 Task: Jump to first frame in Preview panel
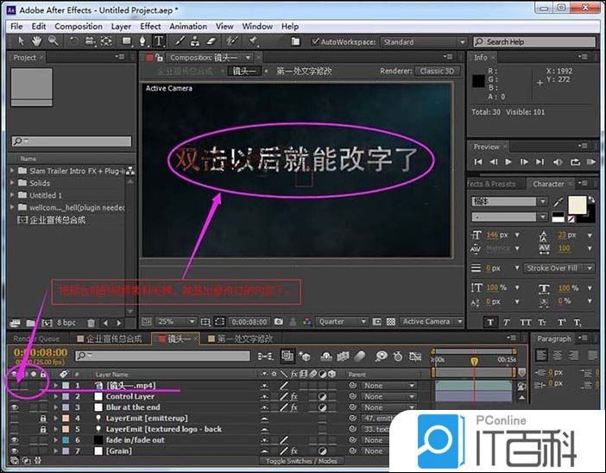click(x=479, y=162)
